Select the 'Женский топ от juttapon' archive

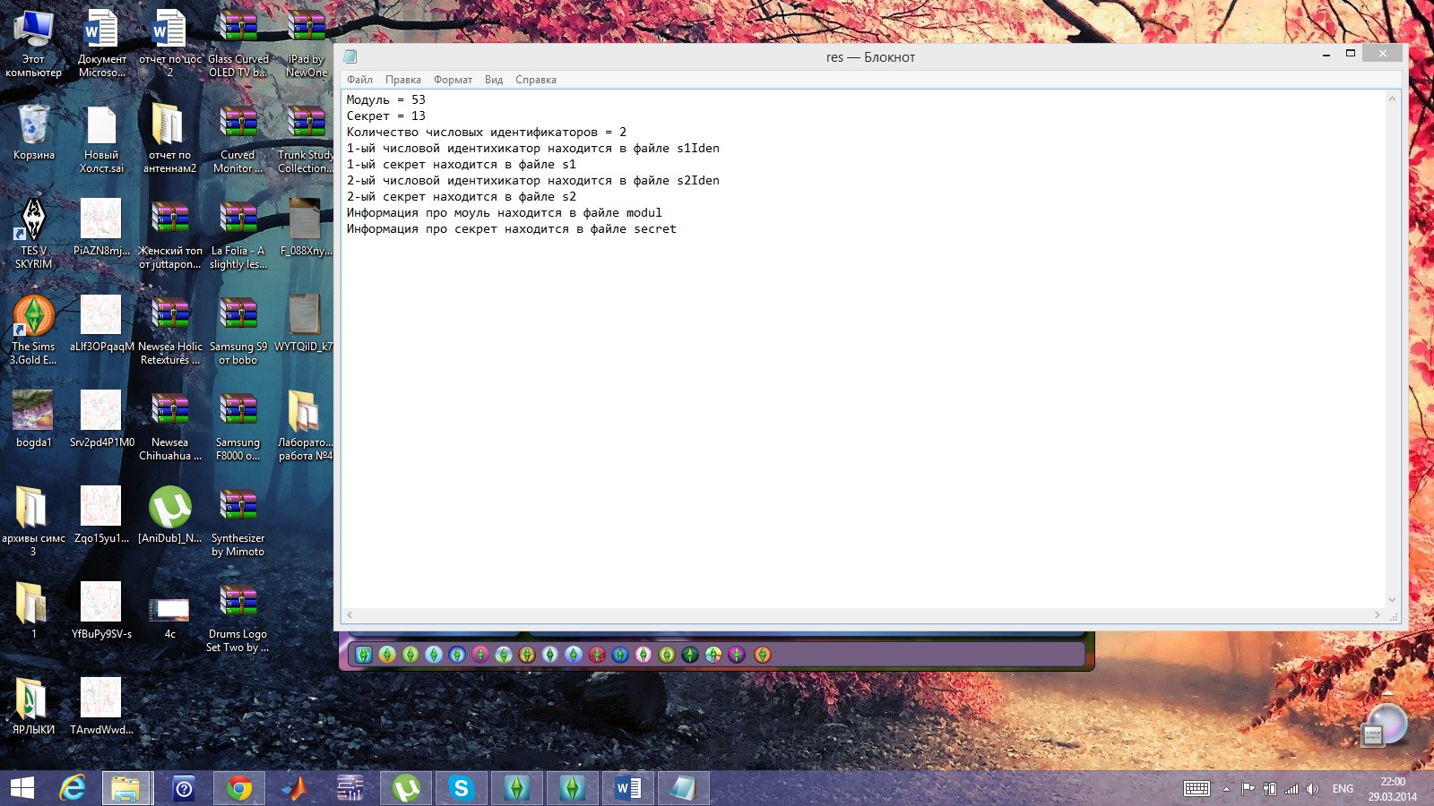[169, 235]
